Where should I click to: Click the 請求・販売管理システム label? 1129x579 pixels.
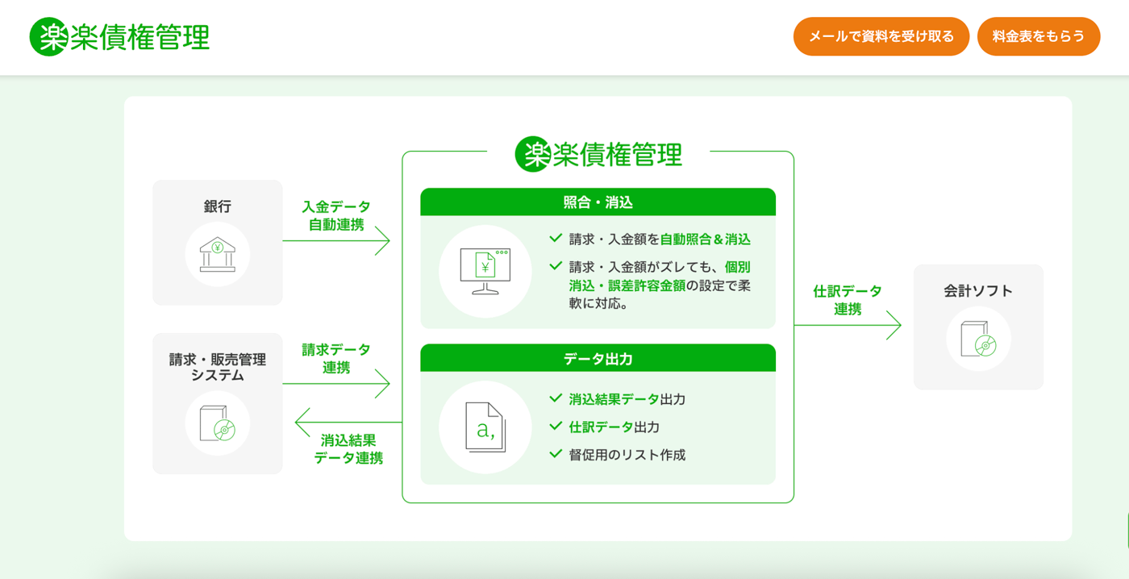[x=218, y=368]
